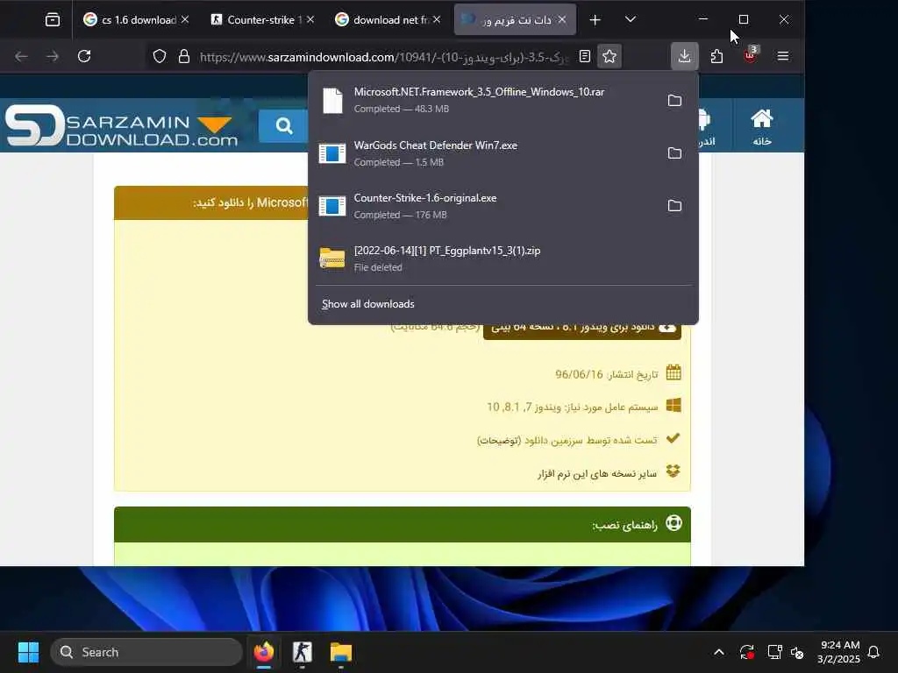Open a new tab with plus button

(x=595, y=20)
